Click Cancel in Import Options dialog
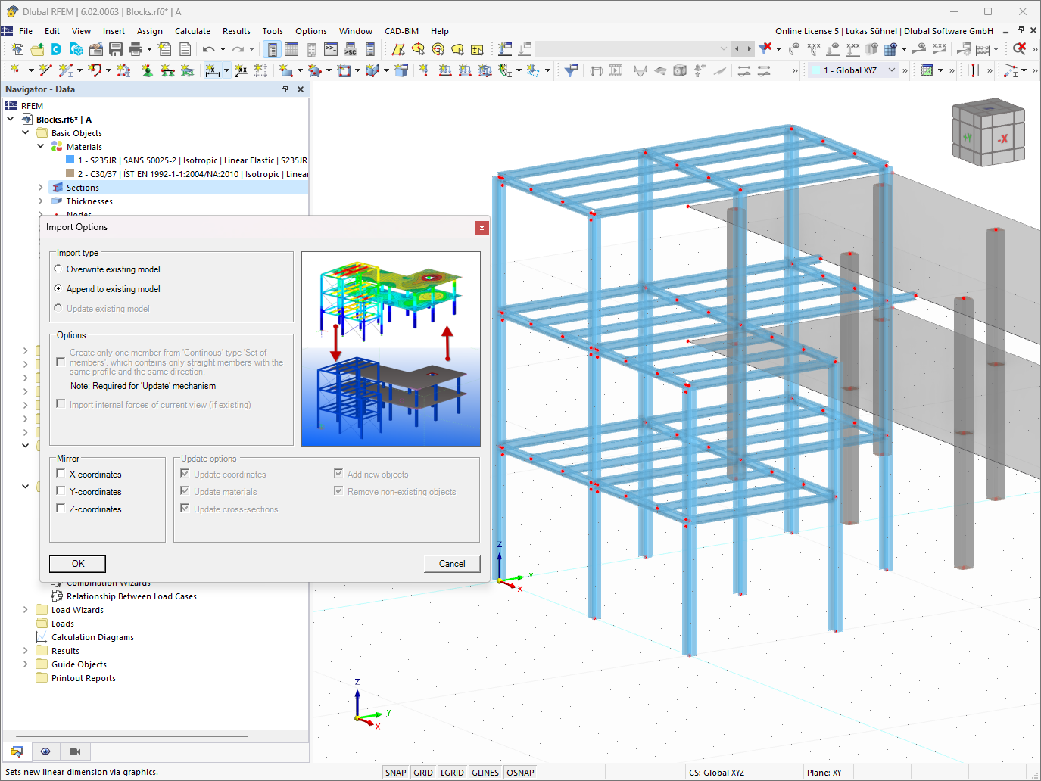This screenshot has height=781, width=1041. pos(452,564)
